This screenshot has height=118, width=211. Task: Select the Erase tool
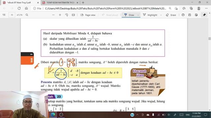pyautogui.click(x=171, y=15)
